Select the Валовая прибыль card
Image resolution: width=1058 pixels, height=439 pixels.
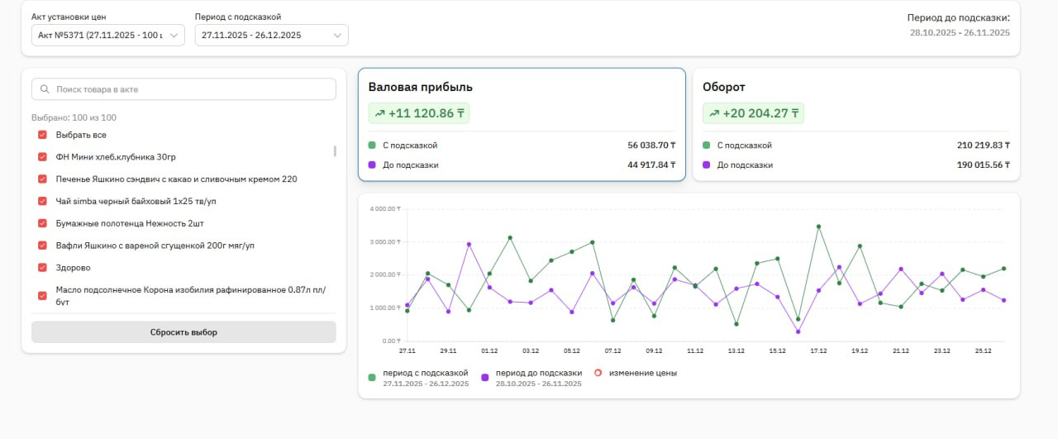tap(522, 124)
